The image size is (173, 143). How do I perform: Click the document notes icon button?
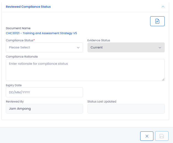click(x=157, y=21)
